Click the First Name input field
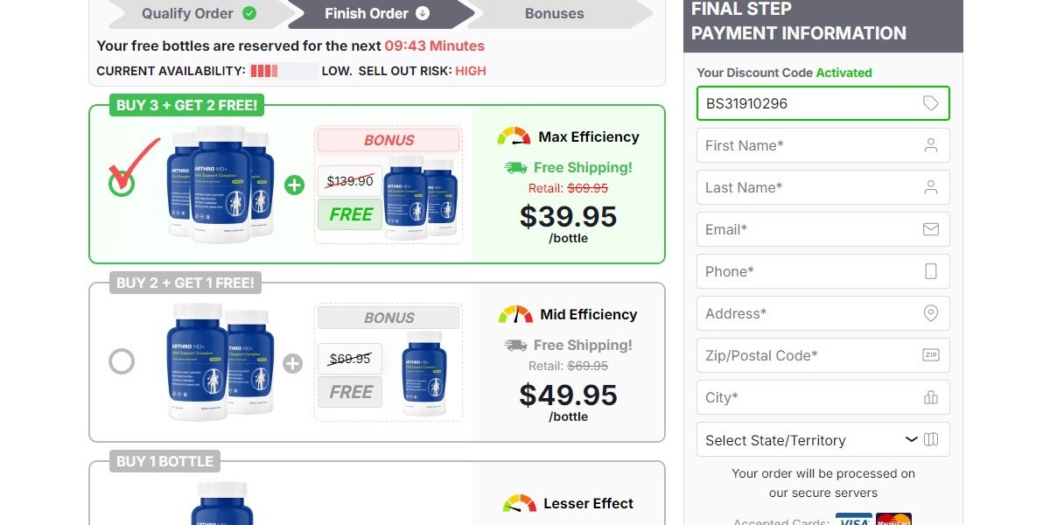This screenshot has width=1050, height=525. pos(823,145)
